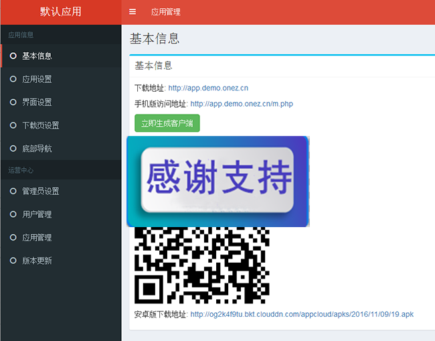Click circle icon beside 用户管理
The width and height of the screenshot is (435, 341).
click(13, 214)
